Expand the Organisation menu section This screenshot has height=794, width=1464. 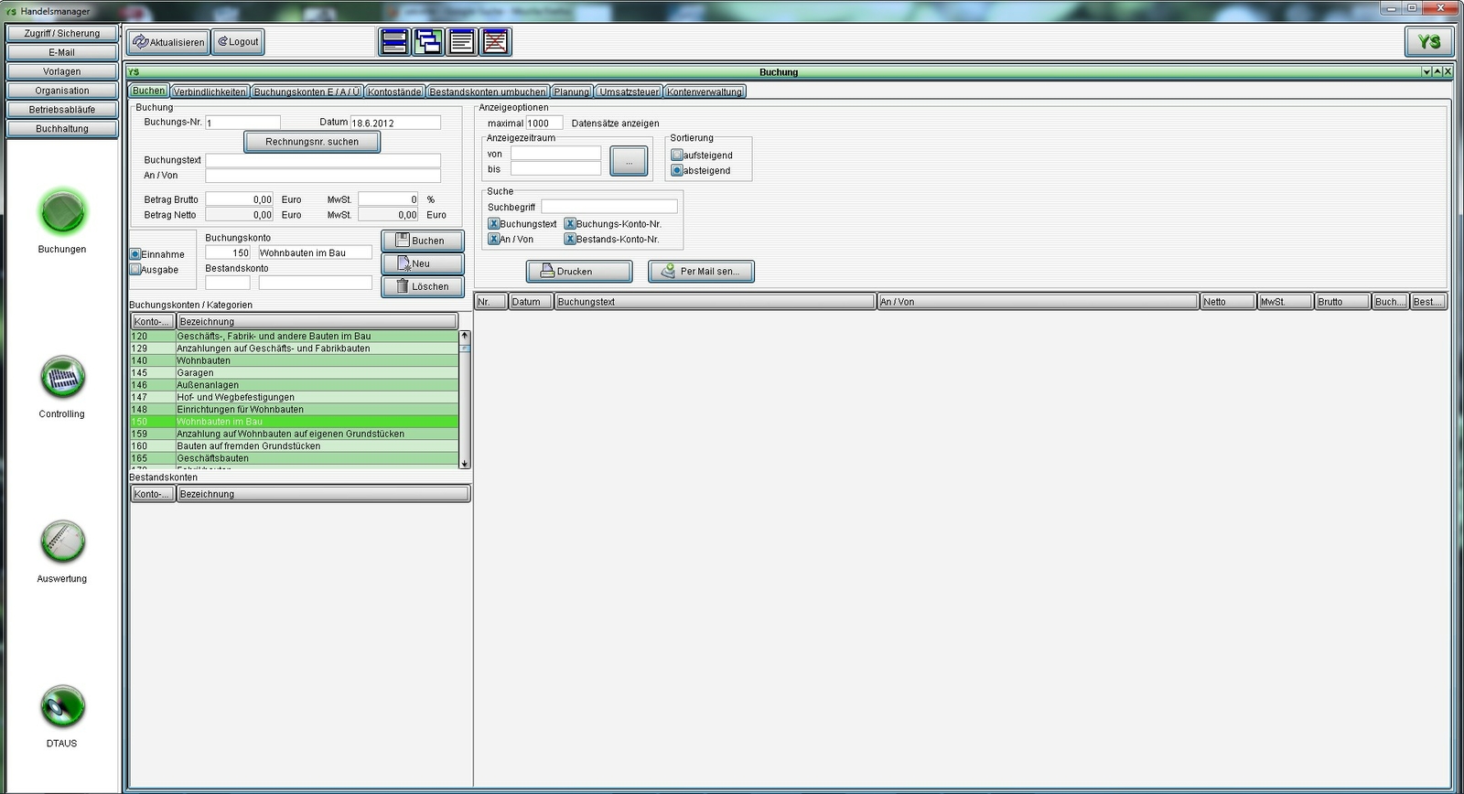[x=62, y=91]
